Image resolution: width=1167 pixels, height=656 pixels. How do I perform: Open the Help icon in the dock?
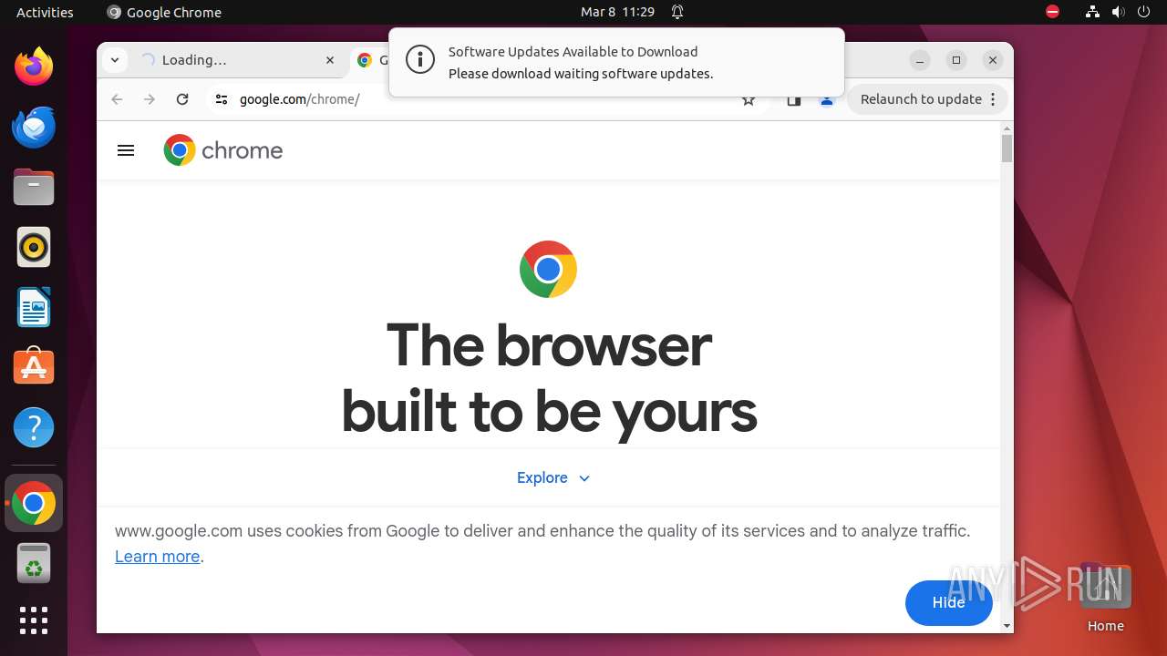pyautogui.click(x=34, y=427)
